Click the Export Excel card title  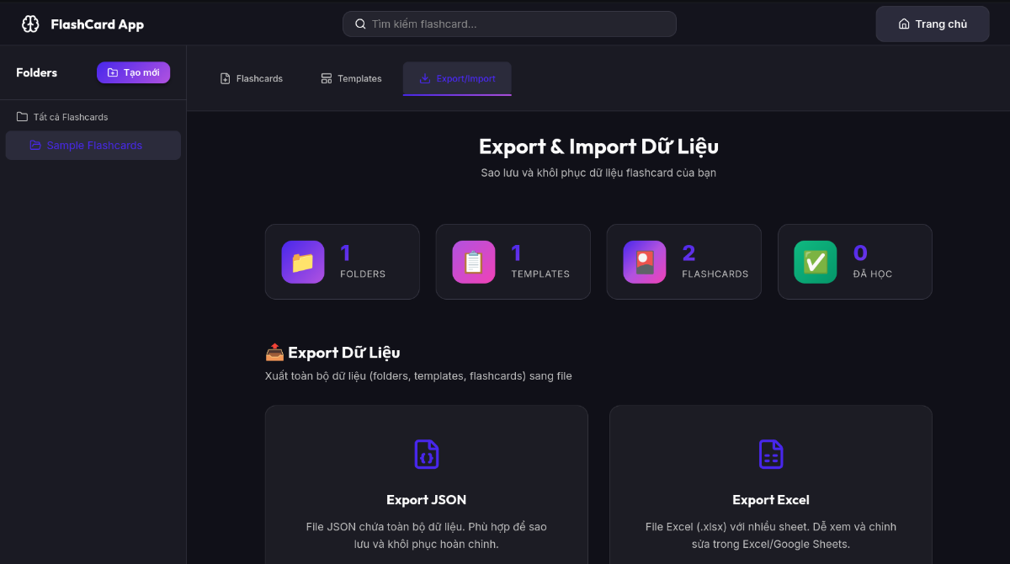pos(770,500)
